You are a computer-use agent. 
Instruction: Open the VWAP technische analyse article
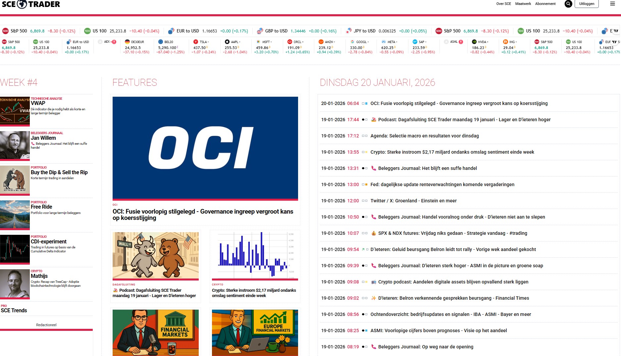(x=38, y=103)
